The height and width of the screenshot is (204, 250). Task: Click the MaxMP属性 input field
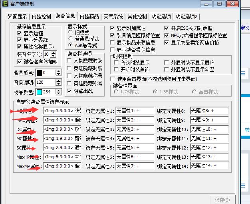click(x=62, y=166)
